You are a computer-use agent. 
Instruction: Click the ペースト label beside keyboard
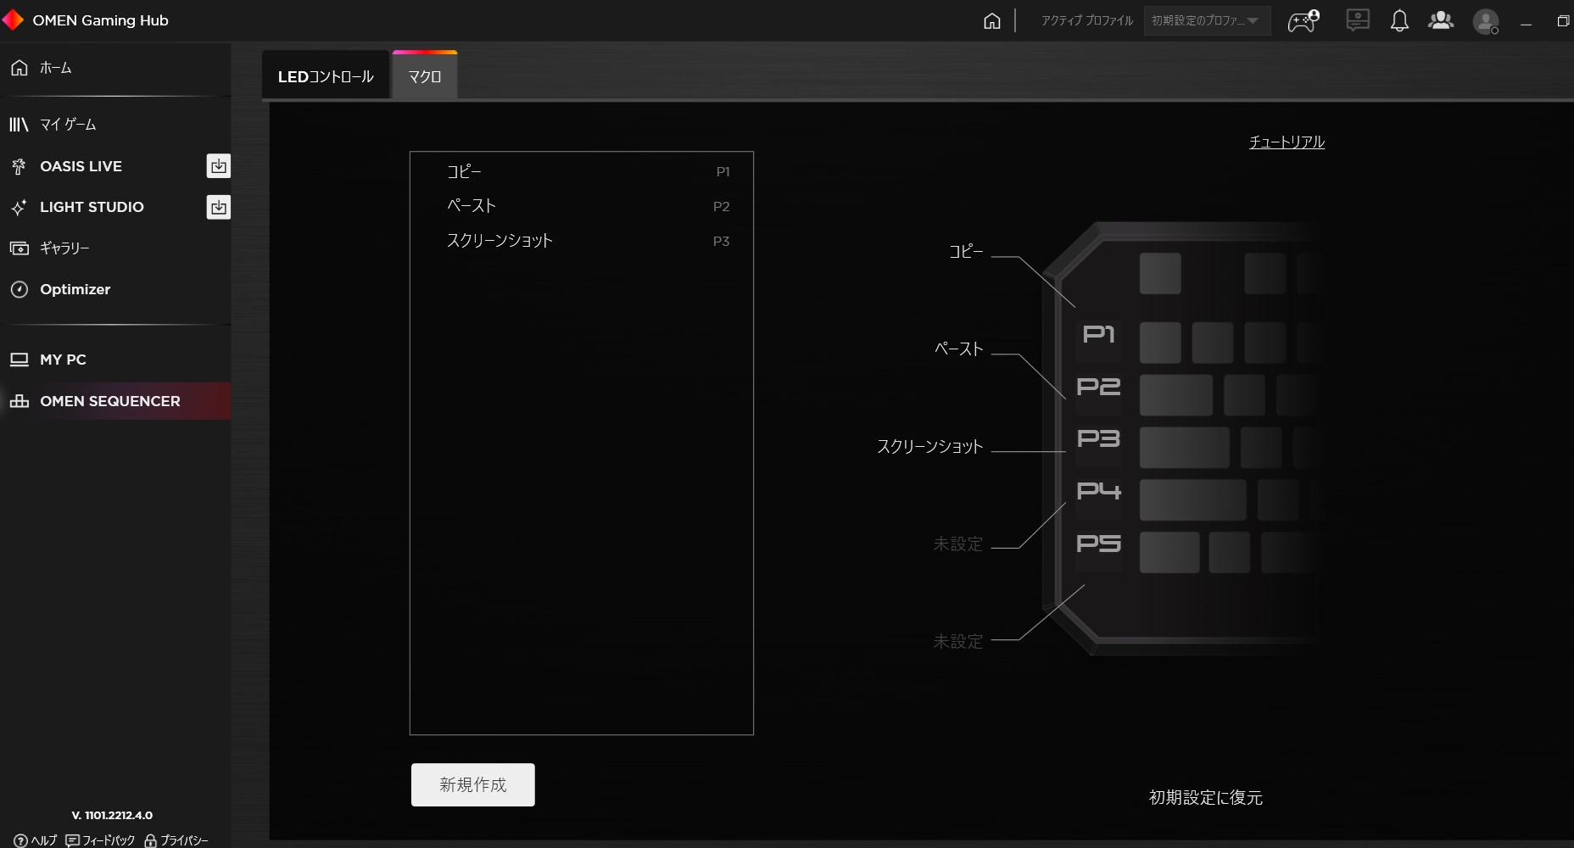click(958, 349)
